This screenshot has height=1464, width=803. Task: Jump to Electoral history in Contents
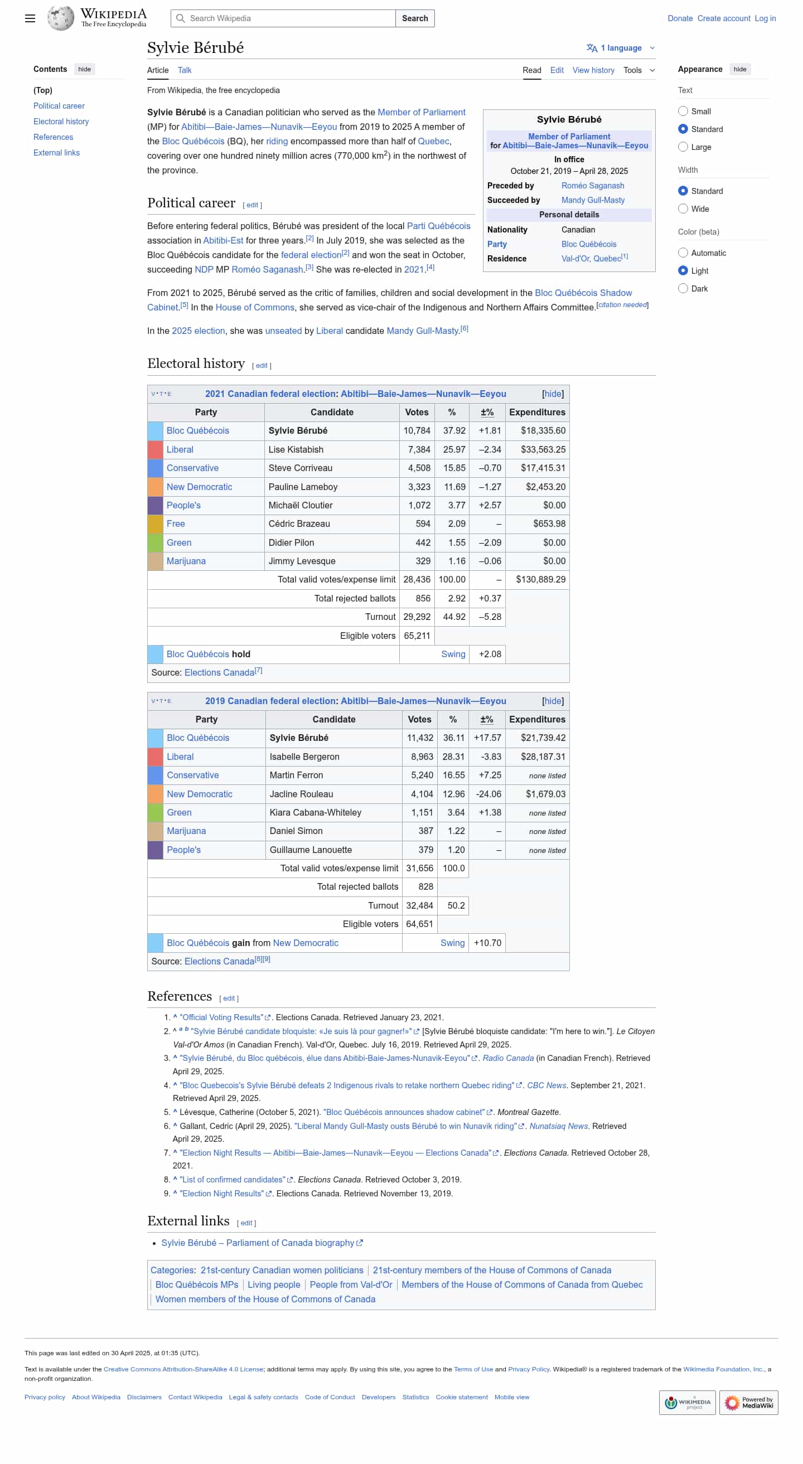(x=61, y=122)
